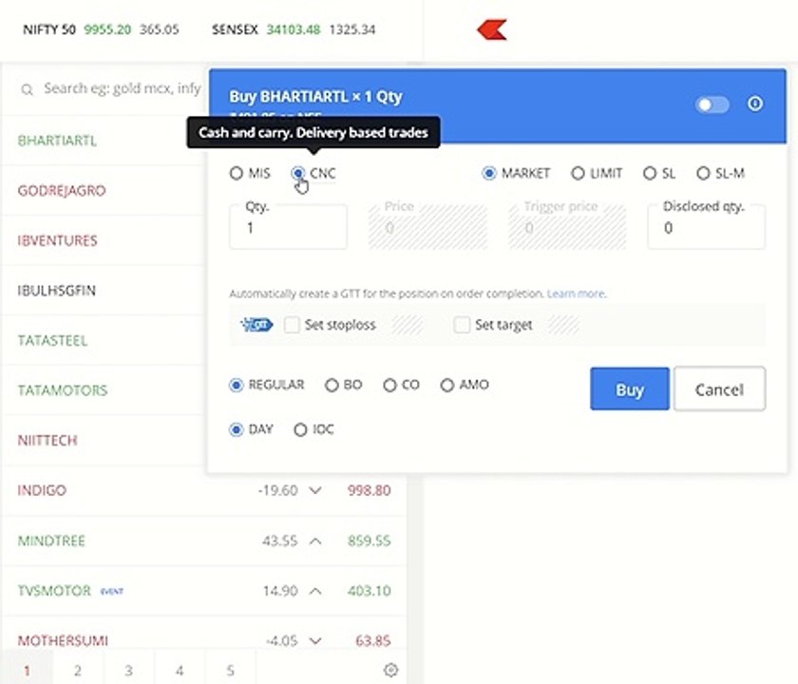
Task: Select BHARTIARTL in the watchlist
Action: point(57,141)
